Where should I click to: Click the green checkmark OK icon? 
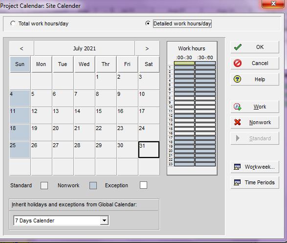[238, 47]
